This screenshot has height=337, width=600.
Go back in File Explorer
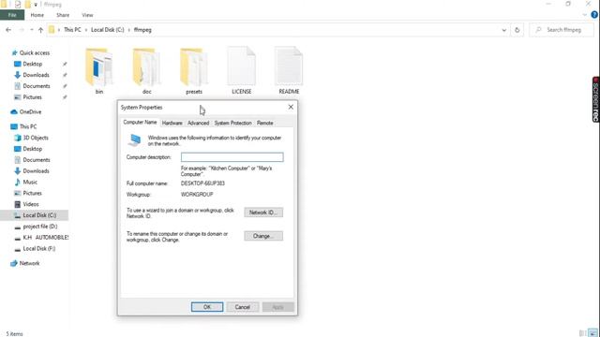(x=8, y=30)
